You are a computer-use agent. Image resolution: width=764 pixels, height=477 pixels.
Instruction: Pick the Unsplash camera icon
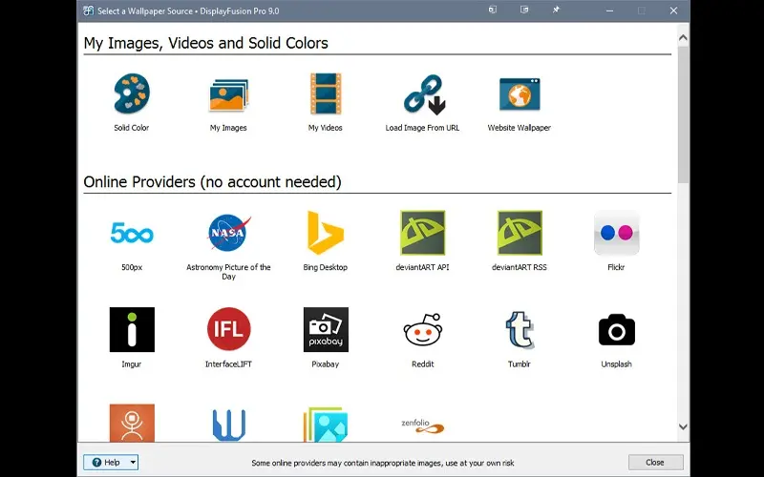pyautogui.click(x=616, y=330)
